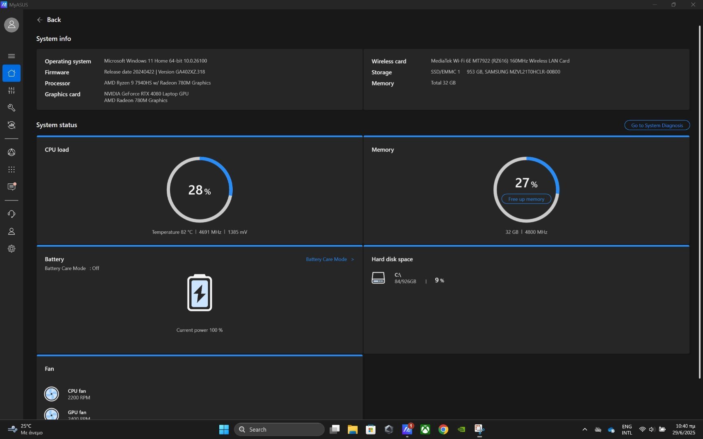Screen dimensions: 703x439
Task: Open File Explorer from the taskbar
Action: tap(352, 429)
